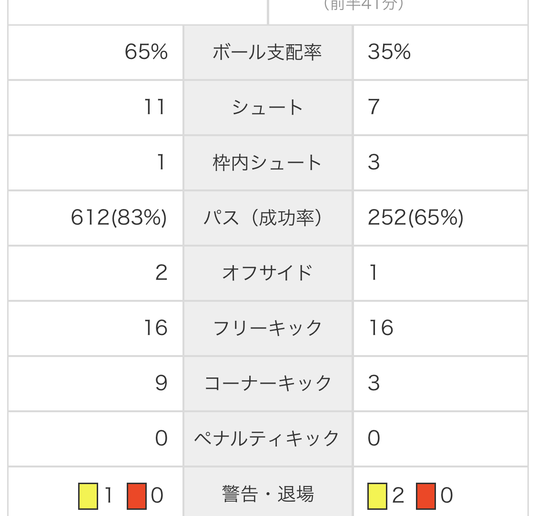The width and height of the screenshot is (536, 516).
Task: Select the ペナルティキック label
Action: click(267, 438)
